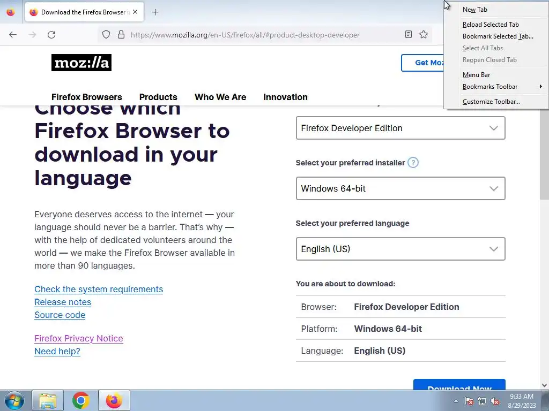Reload the current page
This screenshot has width=549, height=411.
tap(51, 35)
